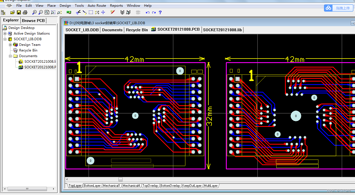This screenshot has height=195, width=355.
Task: Redo the last action with the redo arrow
Action: tap(154, 12)
